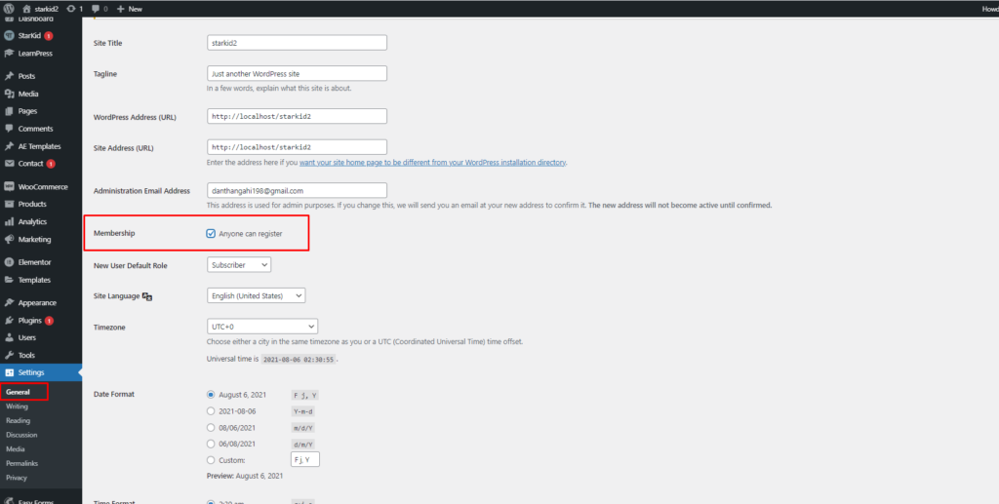The height and width of the screenshot is (504, 999).
Task: Open the Elementor menu label
Action: point(34,262)
